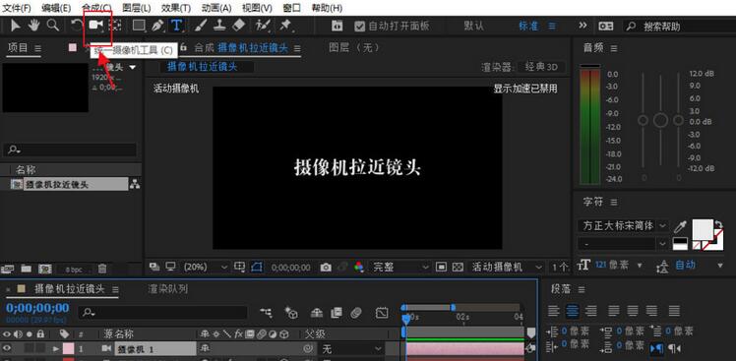Select the Unified Camera tool
Viewport: 736px width, 361px height.
coord(96,26)
